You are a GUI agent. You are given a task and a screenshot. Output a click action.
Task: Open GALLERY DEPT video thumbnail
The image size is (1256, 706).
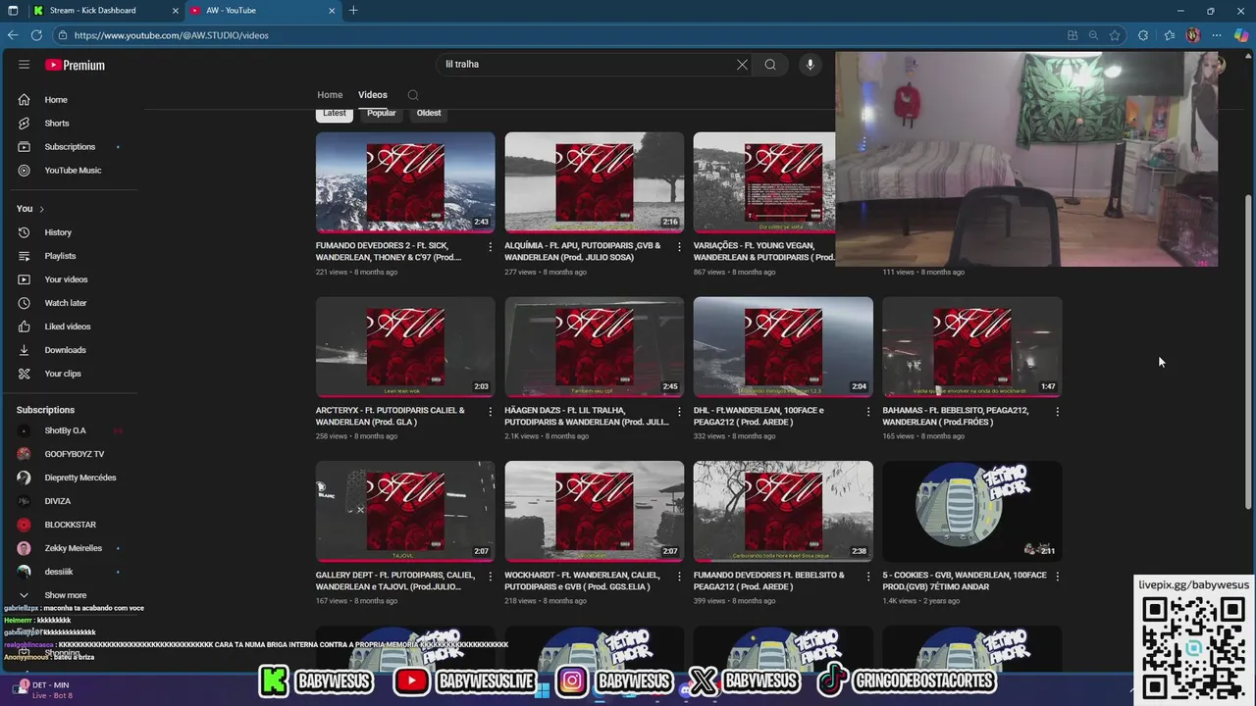tap(405, 512)
